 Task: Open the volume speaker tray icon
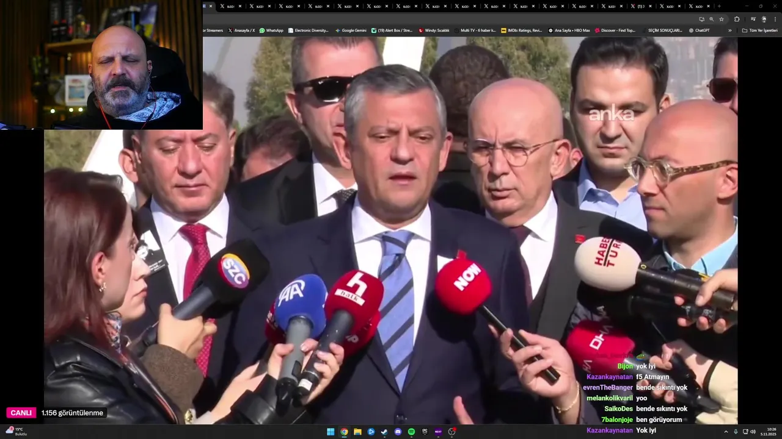pos(753,432)
